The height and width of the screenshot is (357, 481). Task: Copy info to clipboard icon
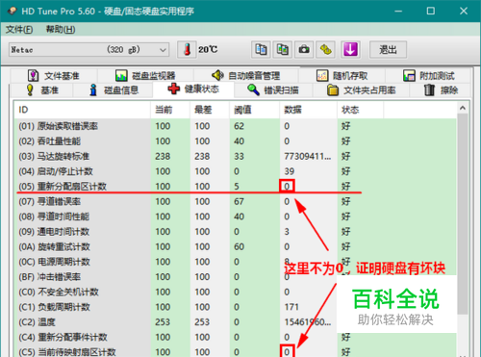click(x=261, y=50)
